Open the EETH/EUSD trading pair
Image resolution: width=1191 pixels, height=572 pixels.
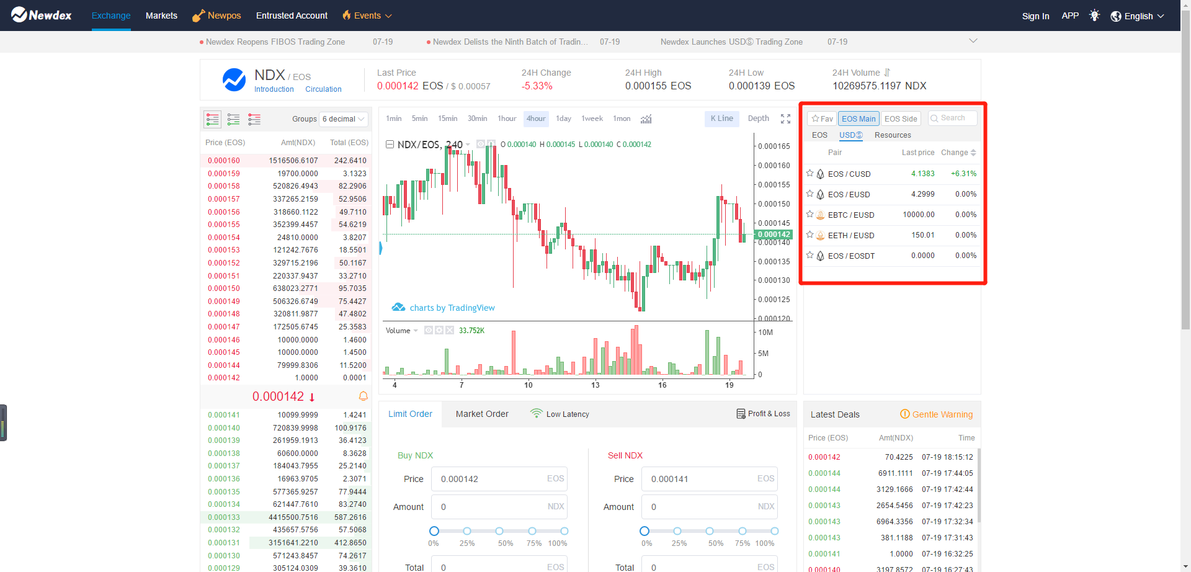pyautogui.click(x=892, y=235)
